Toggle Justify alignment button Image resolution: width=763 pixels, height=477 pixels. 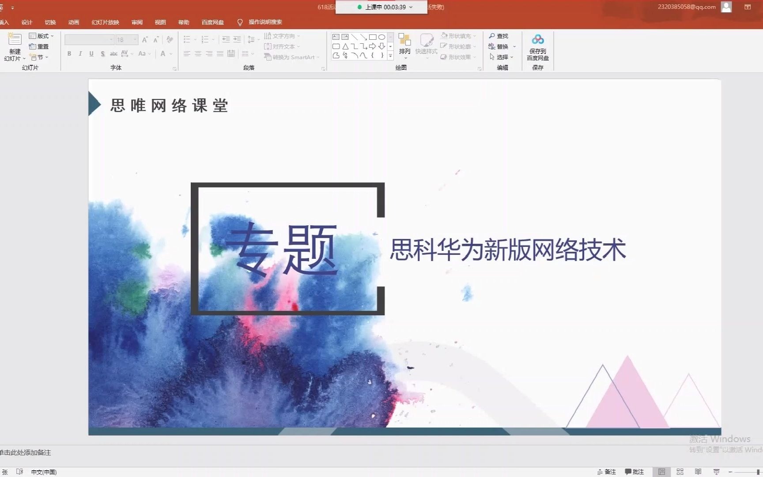pyautogui.click(x=220, y=53)
